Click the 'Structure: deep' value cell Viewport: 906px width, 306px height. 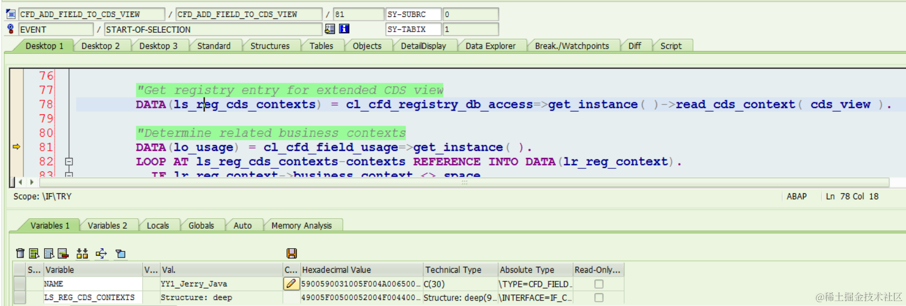(221, 297)
